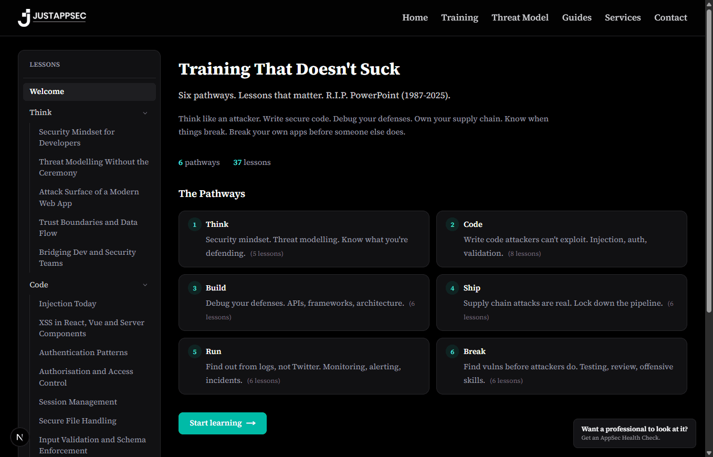713x457 pixels.
Task: Click the number 6 badge on Break card
Action: (453, 352)
